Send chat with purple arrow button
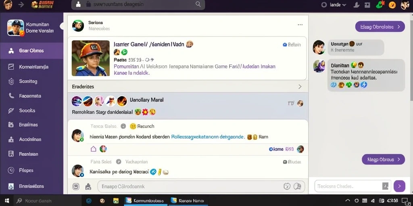The width and height of the screenshot is (413, 206). (399, 186)
